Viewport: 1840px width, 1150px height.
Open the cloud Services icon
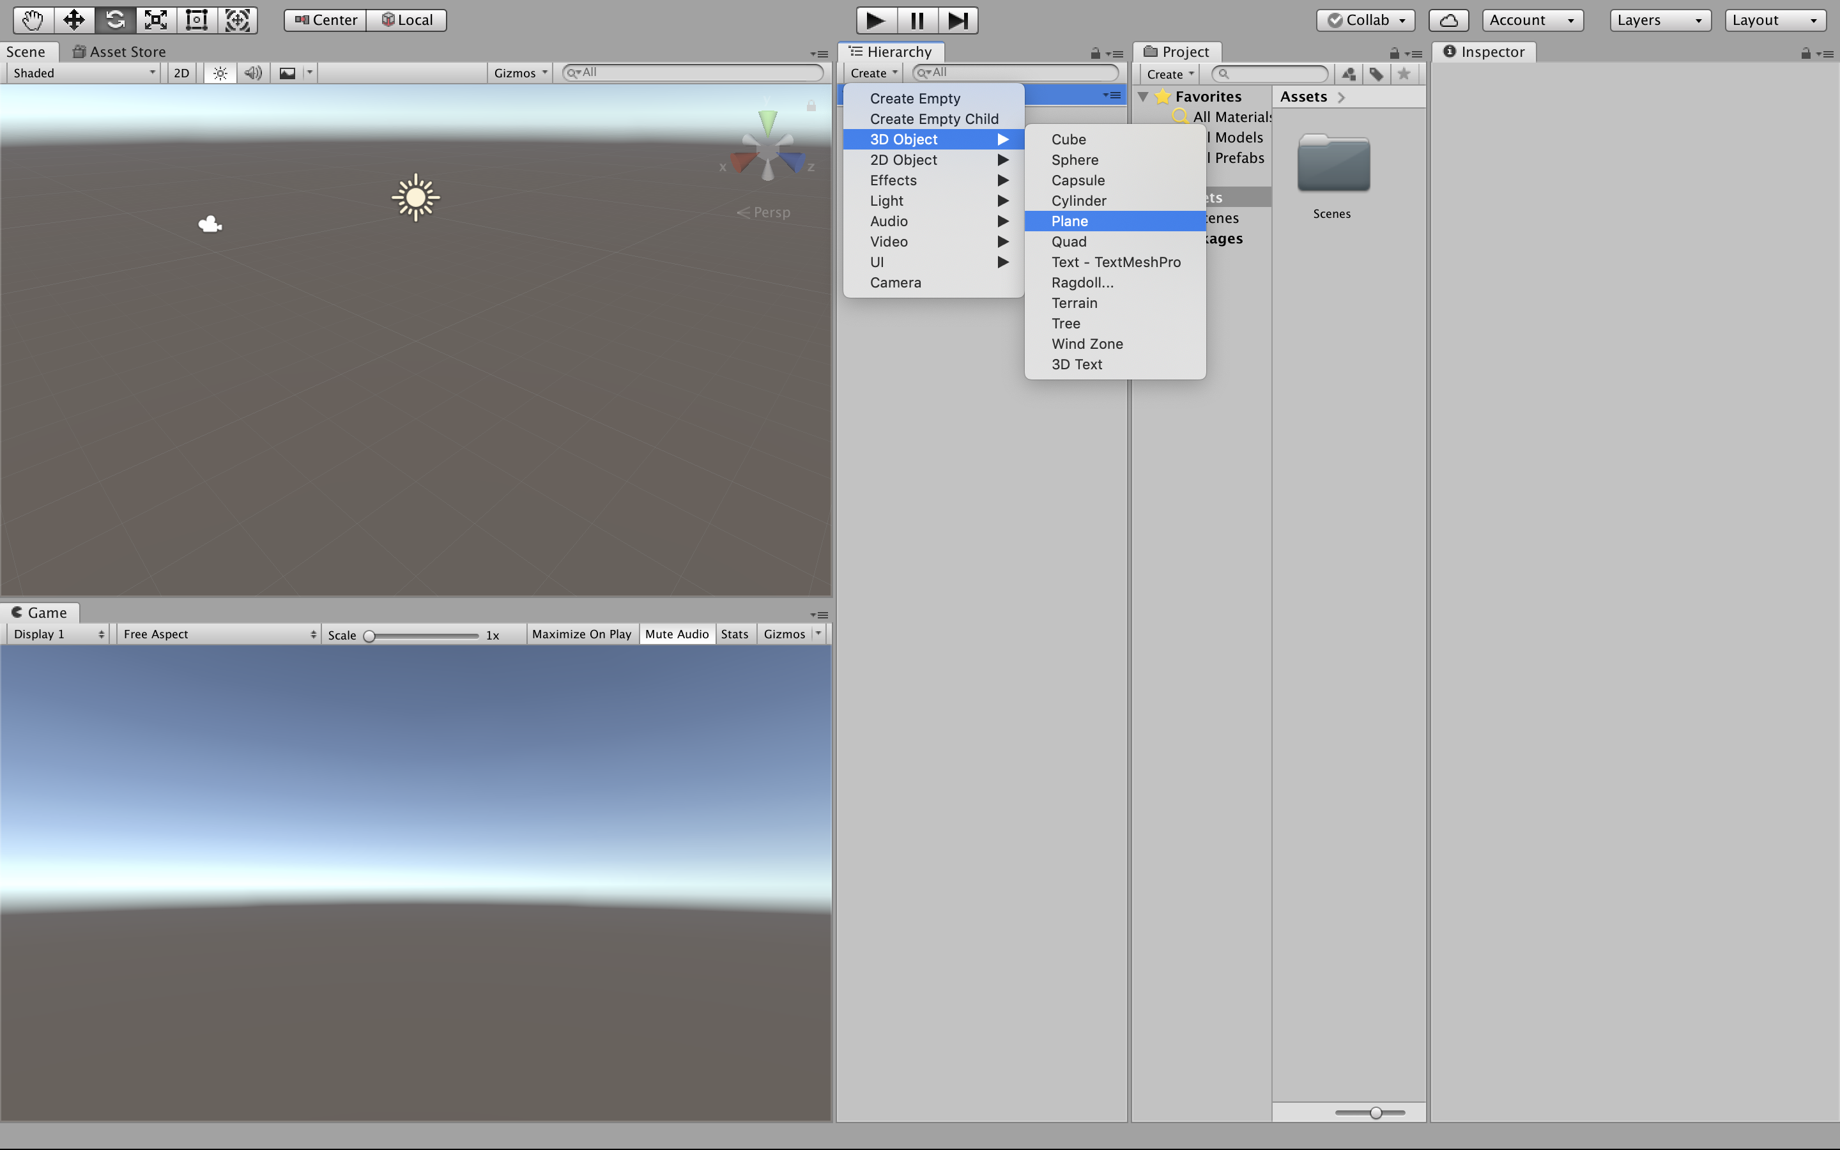click(1448, 20)
